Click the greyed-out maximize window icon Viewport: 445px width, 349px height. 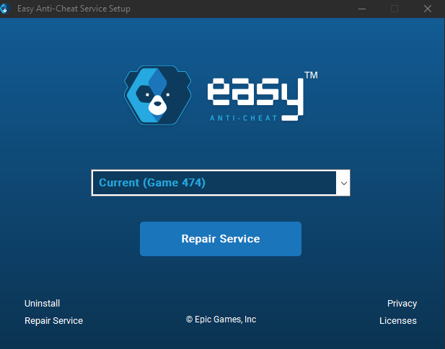(395, 9)
